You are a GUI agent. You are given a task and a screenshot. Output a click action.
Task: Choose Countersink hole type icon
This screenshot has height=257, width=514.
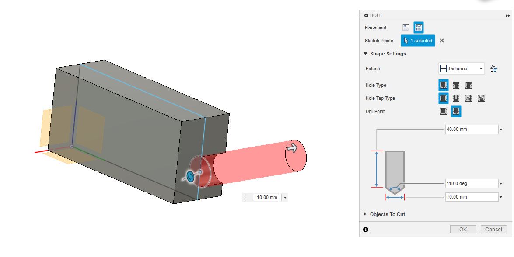(x=469, y=85)
